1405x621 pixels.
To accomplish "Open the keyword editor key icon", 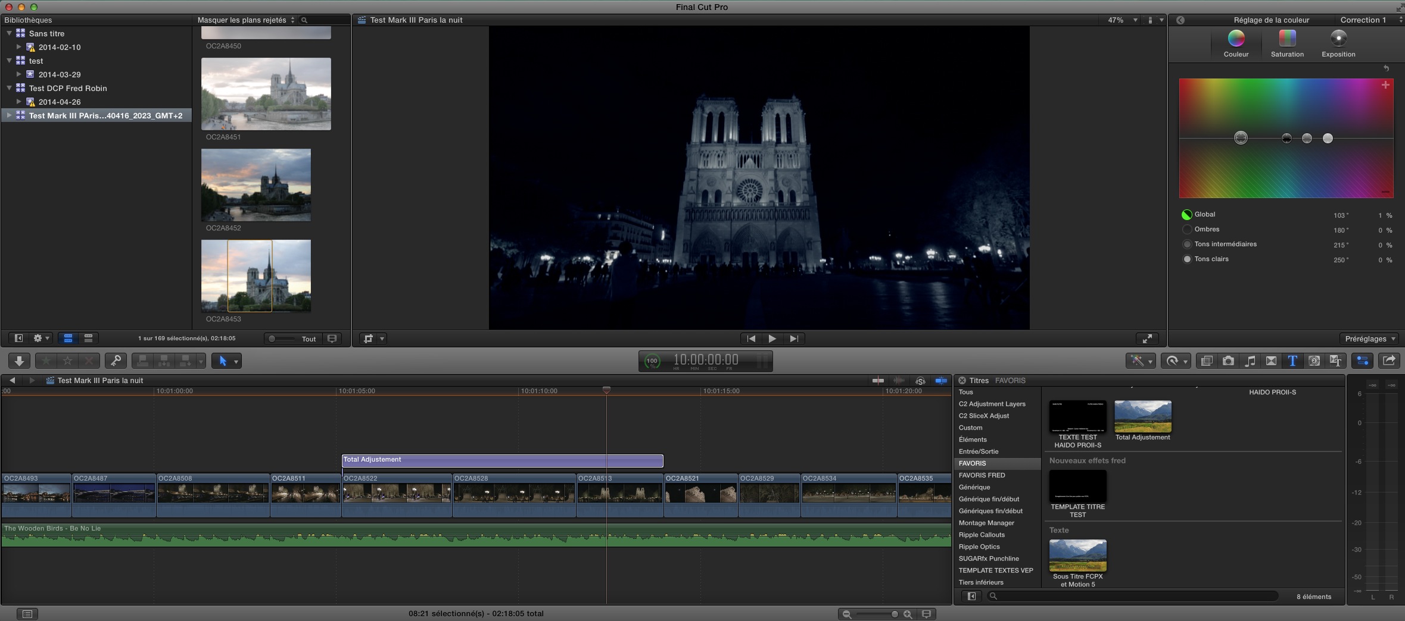I will click(x=116, y=361).
